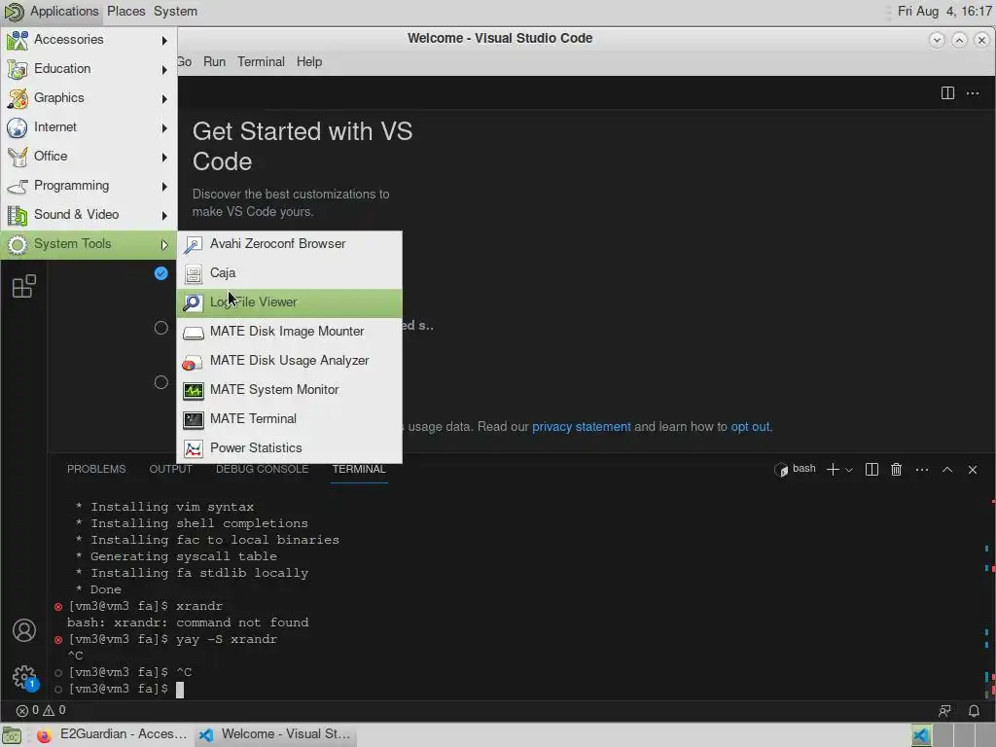The image size is (996, 747).
Task: Kill terminal with trash icon
Action: 896,470
